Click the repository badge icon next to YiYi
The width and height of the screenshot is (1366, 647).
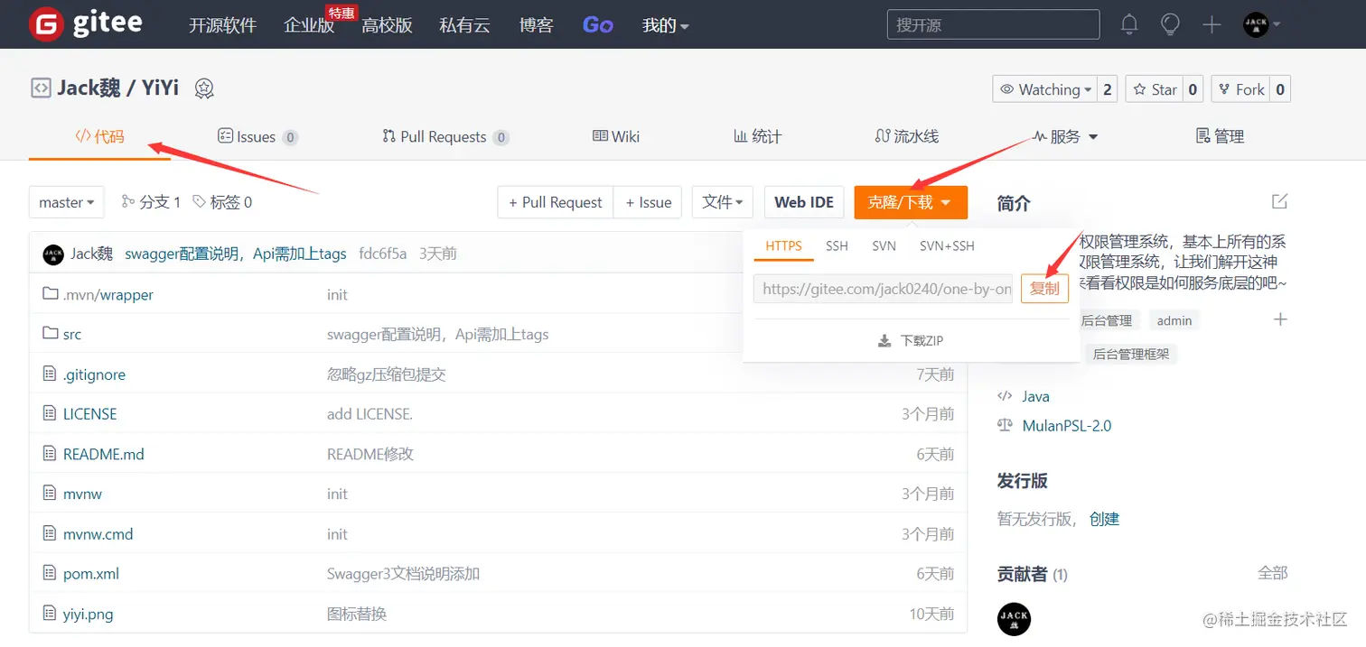pyautogui.click(x=204, y=88)
